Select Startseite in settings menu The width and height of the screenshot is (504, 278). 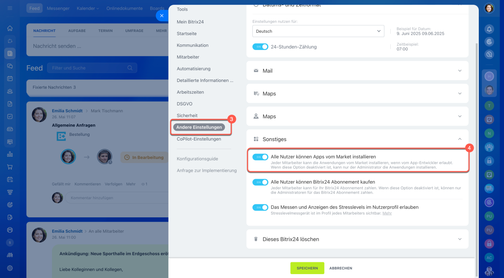click(x=187, y=34)
